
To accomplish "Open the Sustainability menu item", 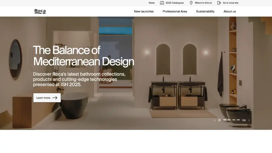I will pos(205,11).
